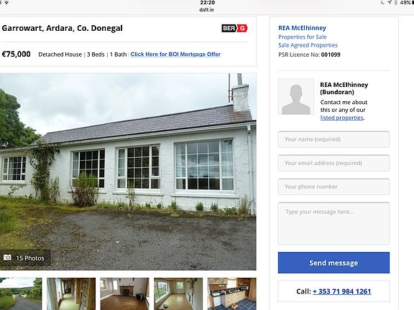The width and height of the screenshot is (414, 310).
Task: Open the driveway road thumbnail
Action: [21, 293]
